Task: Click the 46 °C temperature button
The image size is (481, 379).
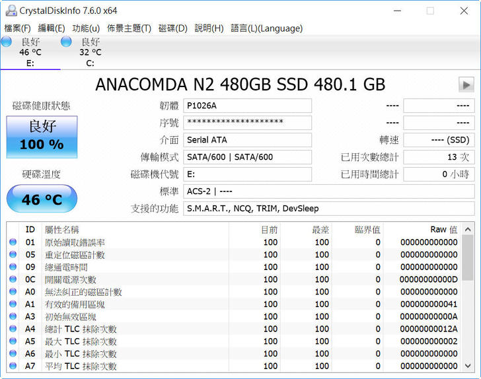Action: point(42,199)
